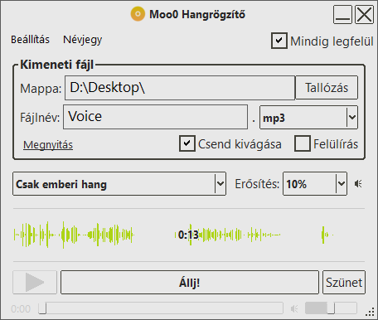The width and height of the screenshot is (378, 320).
Task: Click the window resize grip icon
Action: (370, 312)
